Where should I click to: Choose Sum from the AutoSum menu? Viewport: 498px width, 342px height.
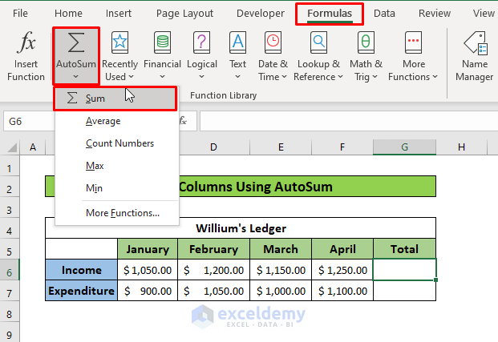point(115,99)
